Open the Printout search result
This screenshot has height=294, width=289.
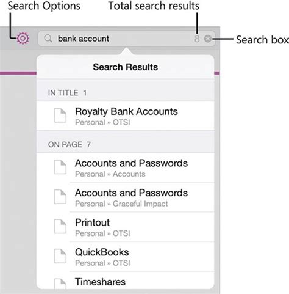pos(126,227)
